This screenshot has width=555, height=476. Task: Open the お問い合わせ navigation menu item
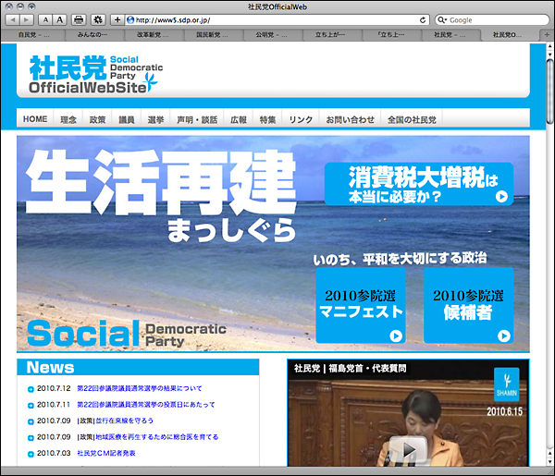coord(351,119)
